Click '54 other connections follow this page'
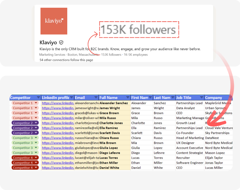The width and height of the screenshot is (240, 190). tap(66, 60)
